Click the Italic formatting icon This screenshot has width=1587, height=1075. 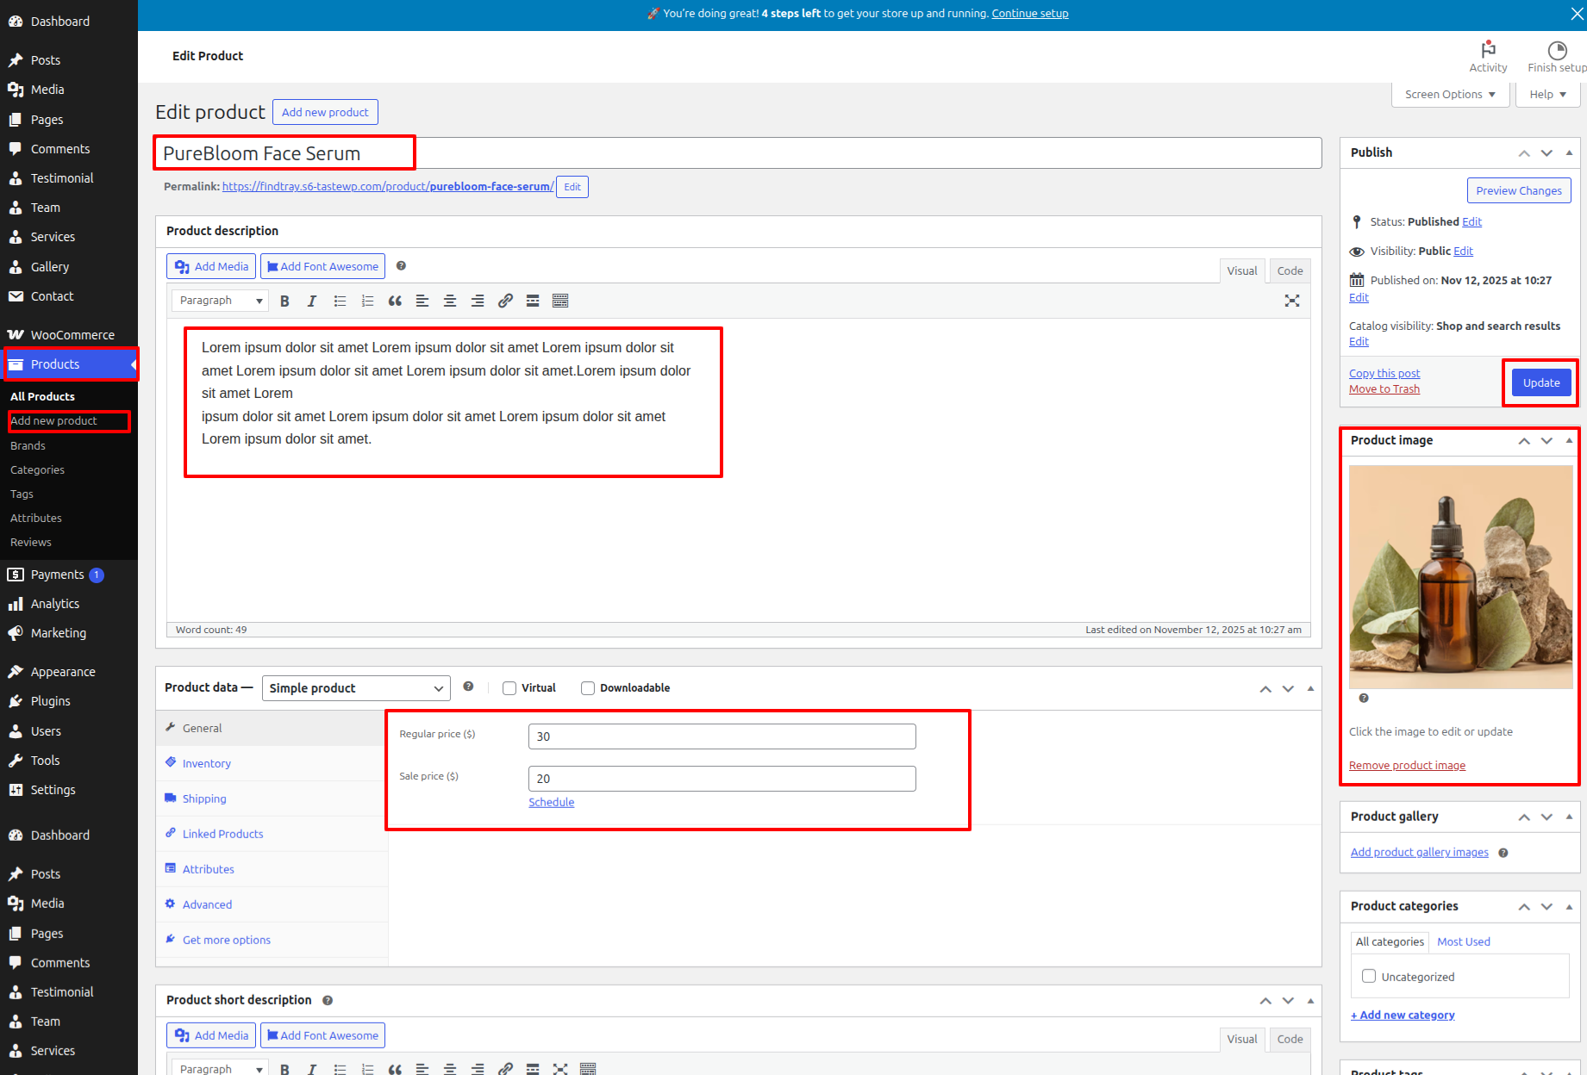[312, 301]
